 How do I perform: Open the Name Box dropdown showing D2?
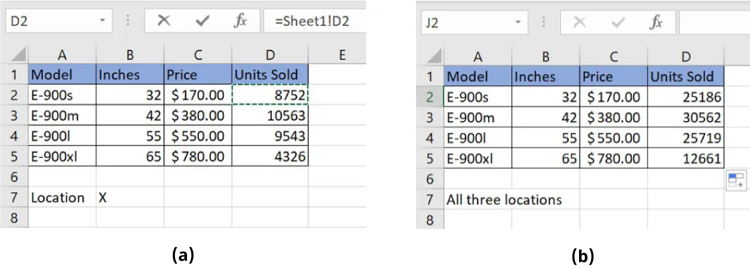(x=102, y=21)
